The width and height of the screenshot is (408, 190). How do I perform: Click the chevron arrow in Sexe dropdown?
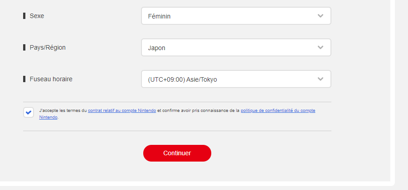click(321, 16)
